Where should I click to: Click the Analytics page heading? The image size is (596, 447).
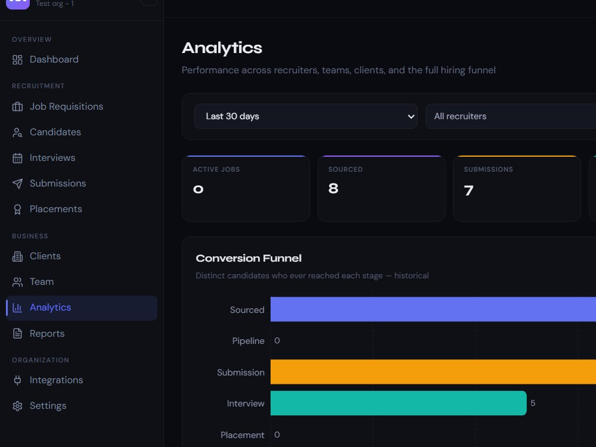[x=222, y=48]
